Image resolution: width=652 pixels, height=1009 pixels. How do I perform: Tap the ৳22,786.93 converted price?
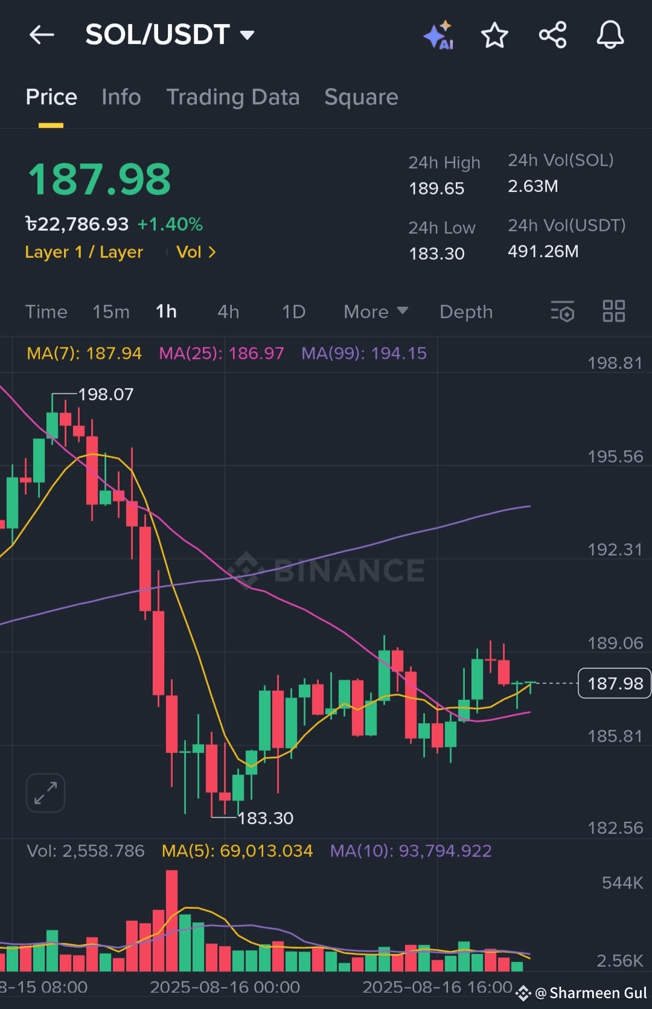[x=77, y=224]
